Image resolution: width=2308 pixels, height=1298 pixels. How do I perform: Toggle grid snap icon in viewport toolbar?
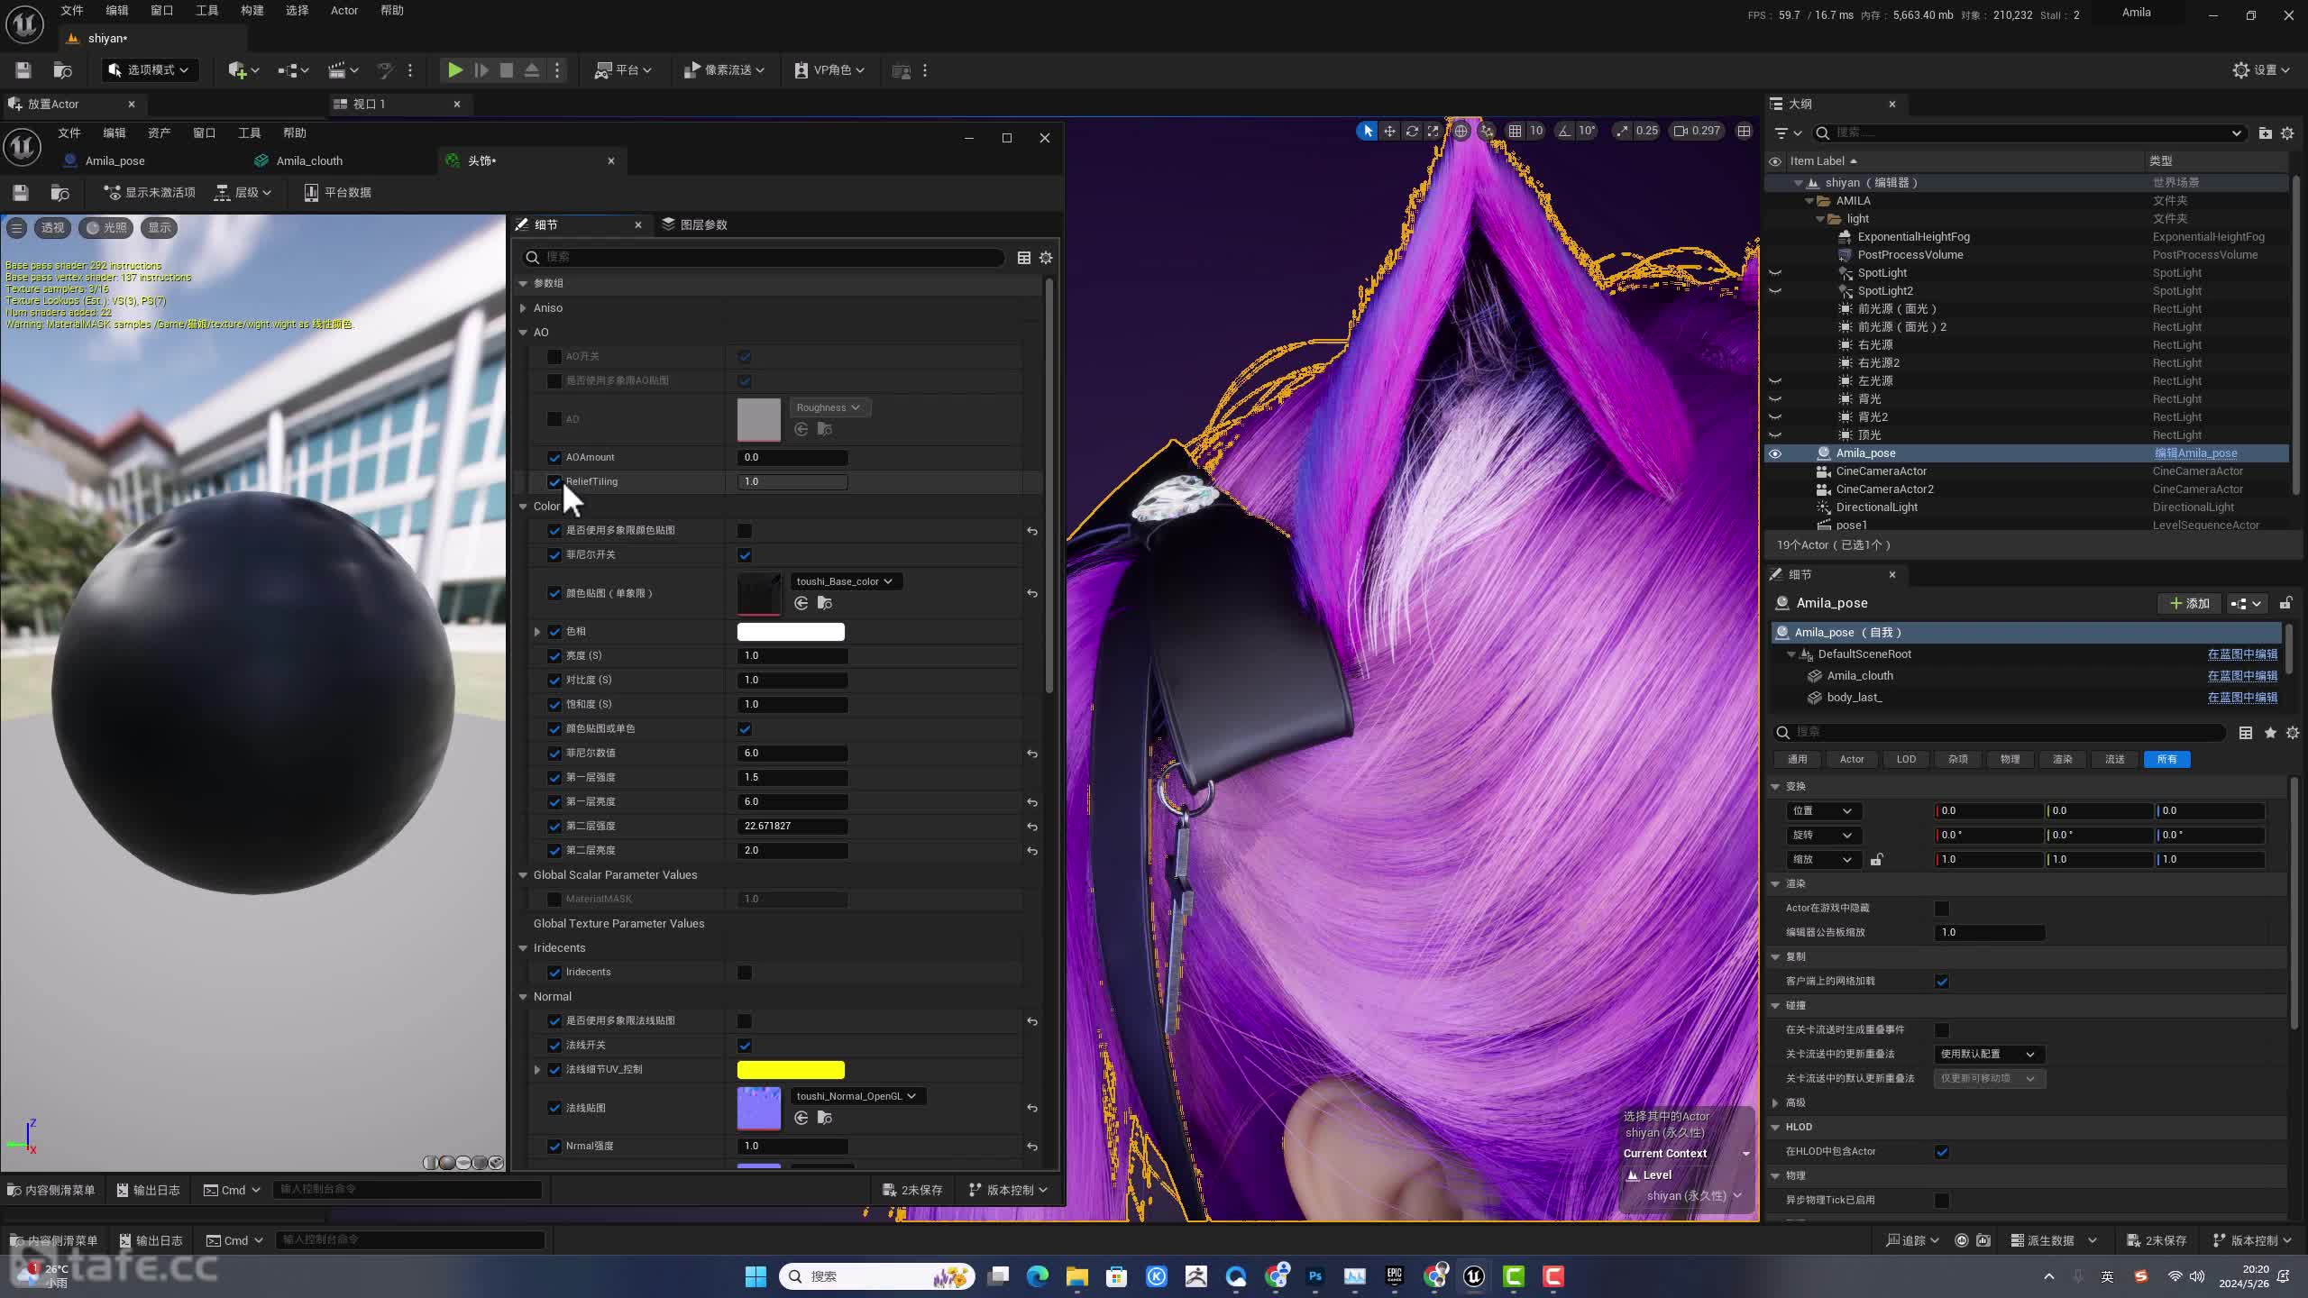pos(1515,131)
